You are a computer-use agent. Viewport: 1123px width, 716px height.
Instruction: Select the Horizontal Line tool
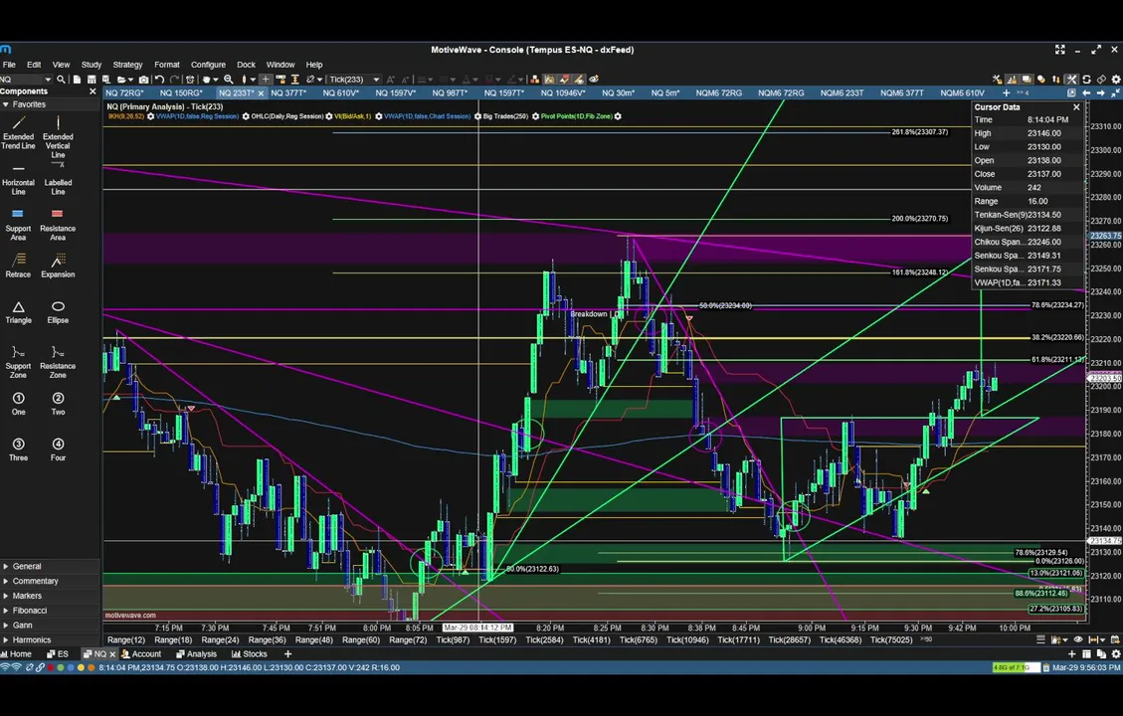(18, 180)
